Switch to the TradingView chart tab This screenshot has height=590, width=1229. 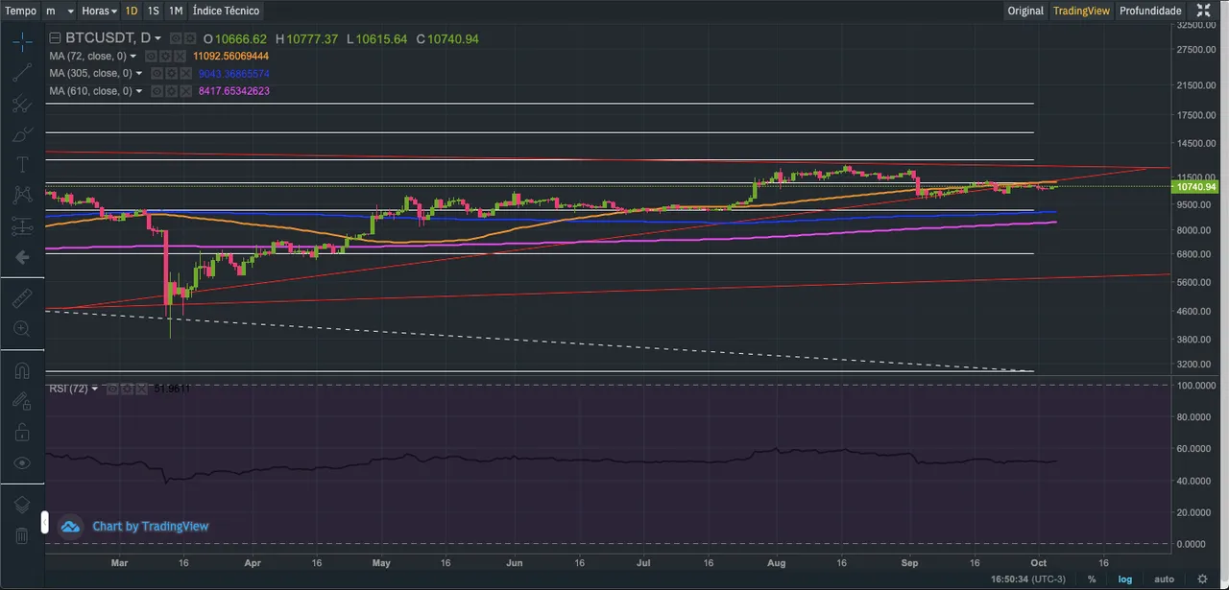pyautogui.click(x=1081, y=11)
